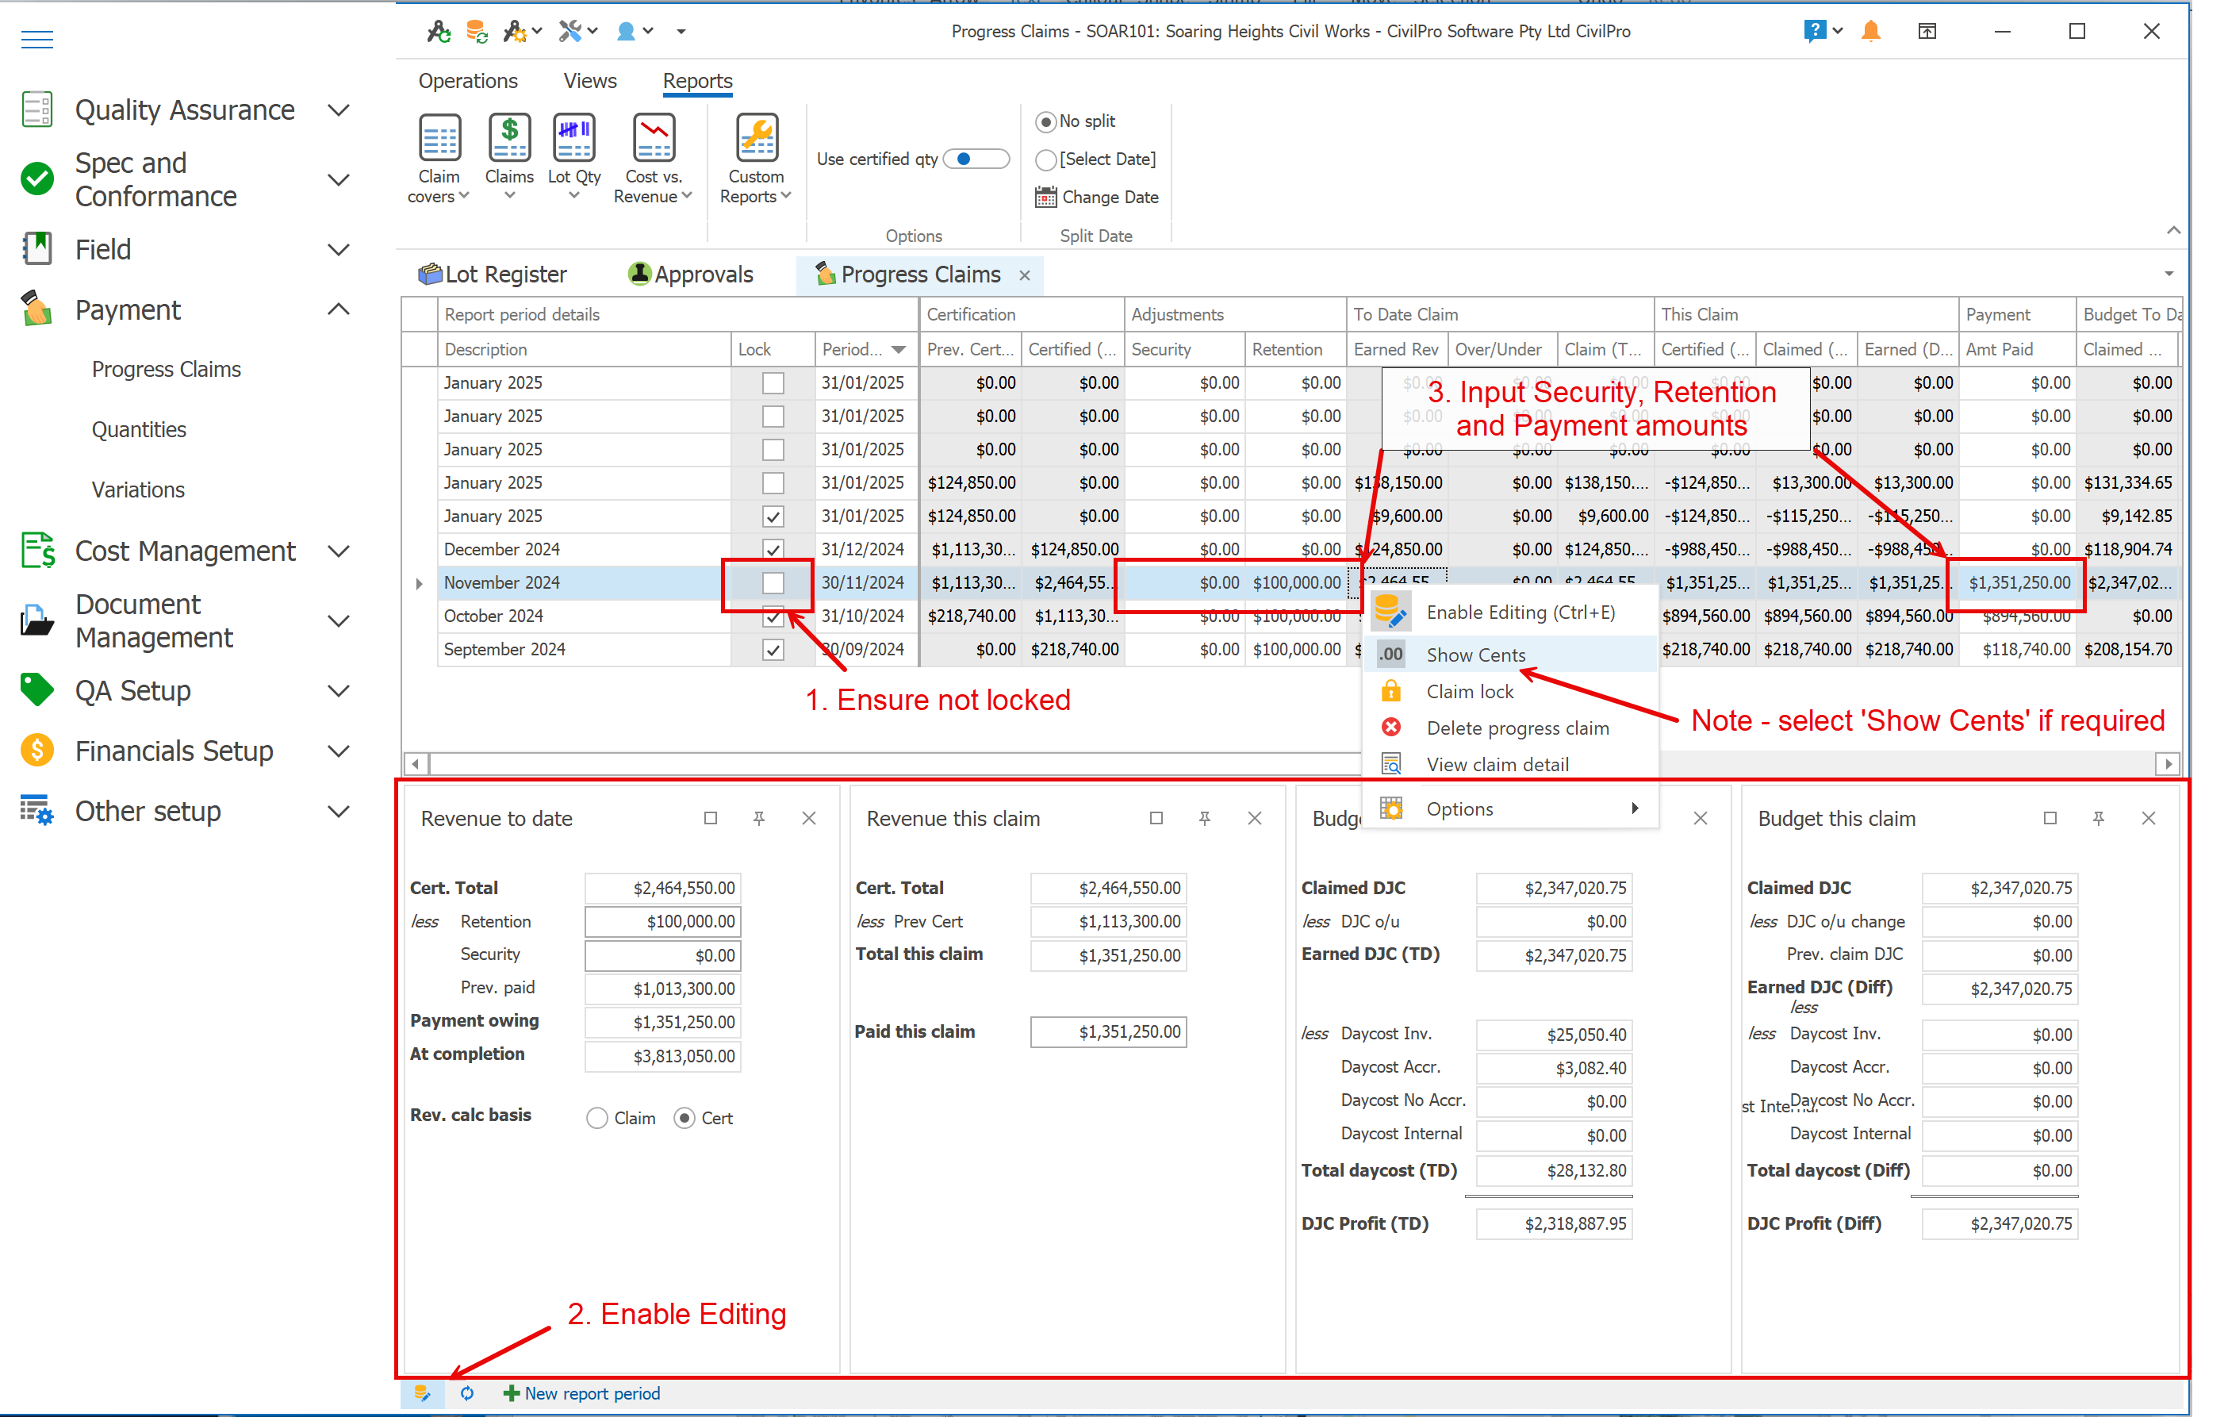The image size is (2228, 1417).
Task: Close the Revenue to date panel
Action: pos(809,818)
